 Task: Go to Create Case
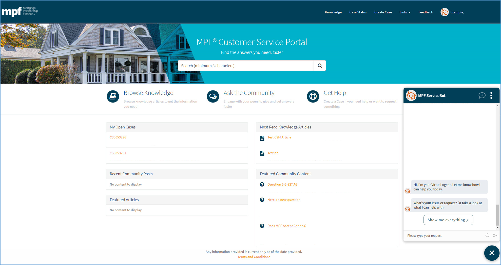tap(383, 12)
